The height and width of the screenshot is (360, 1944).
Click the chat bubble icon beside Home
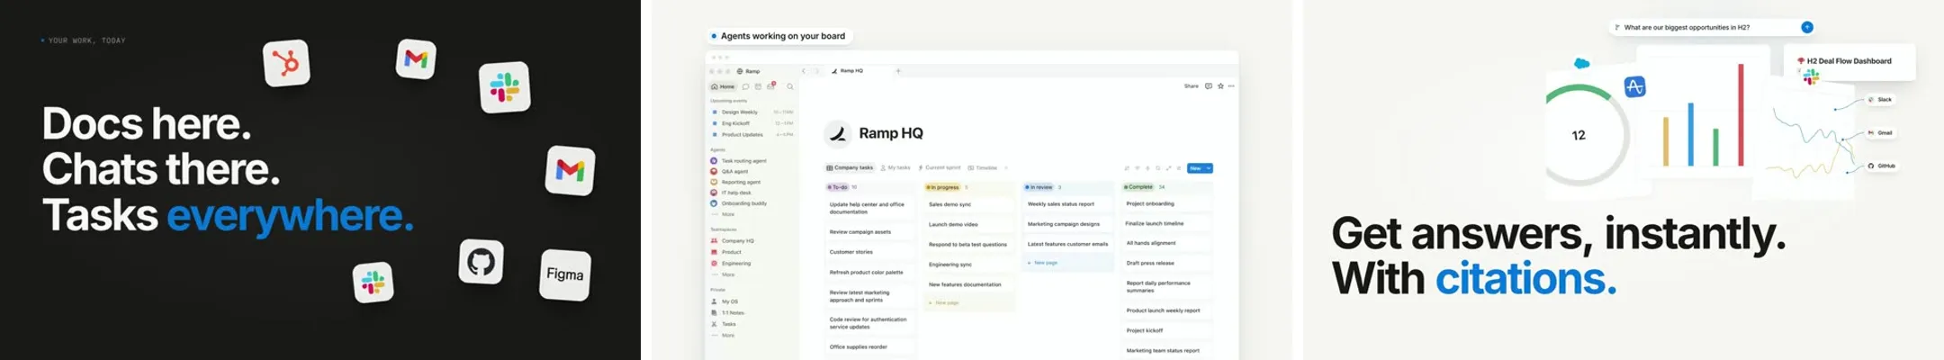click(x=745, y=86)
